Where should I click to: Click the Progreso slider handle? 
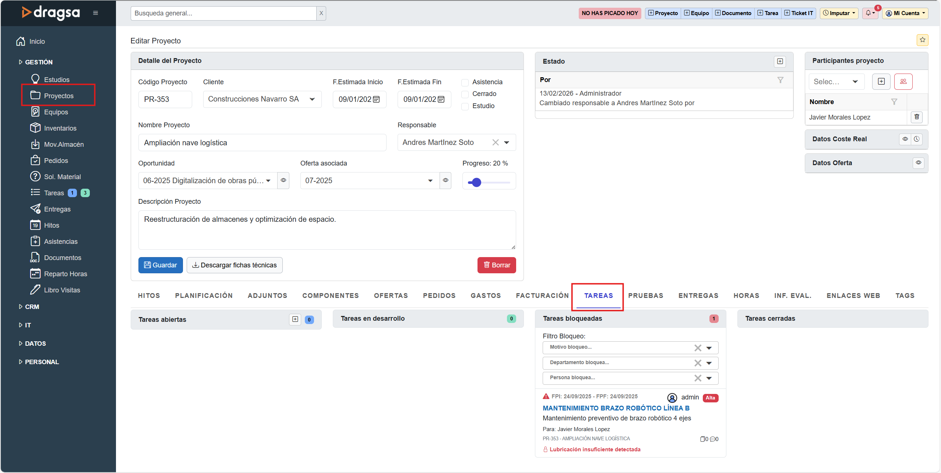[x=476, y=182]
